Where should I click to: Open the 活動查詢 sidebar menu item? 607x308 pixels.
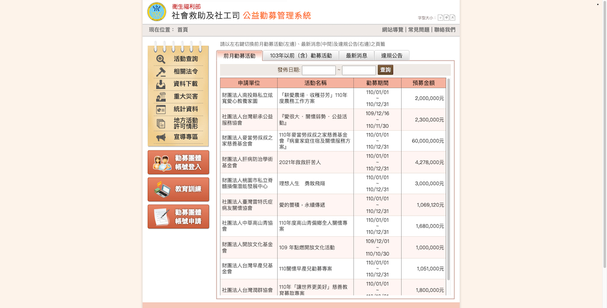pos(186,59)
